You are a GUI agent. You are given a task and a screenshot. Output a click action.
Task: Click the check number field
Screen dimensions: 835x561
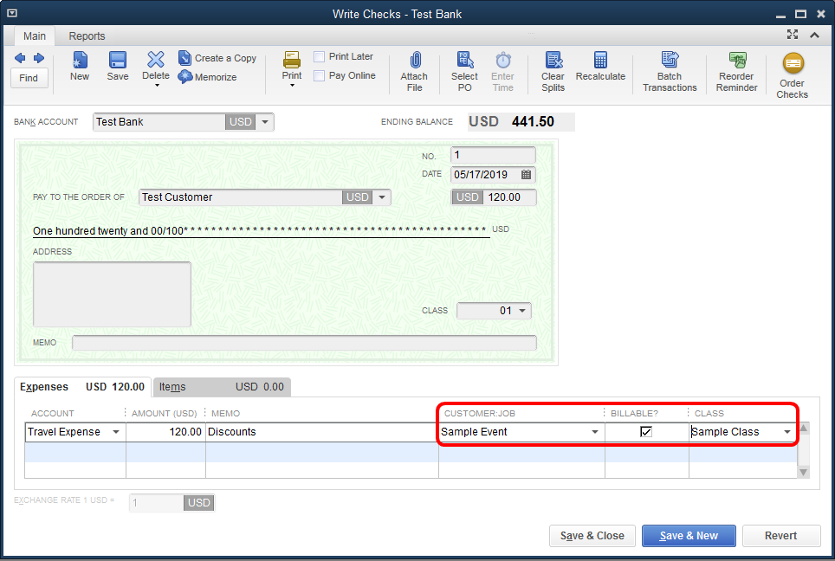[493, 155]
